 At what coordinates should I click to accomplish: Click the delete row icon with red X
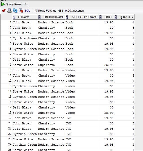pos(21,11)
